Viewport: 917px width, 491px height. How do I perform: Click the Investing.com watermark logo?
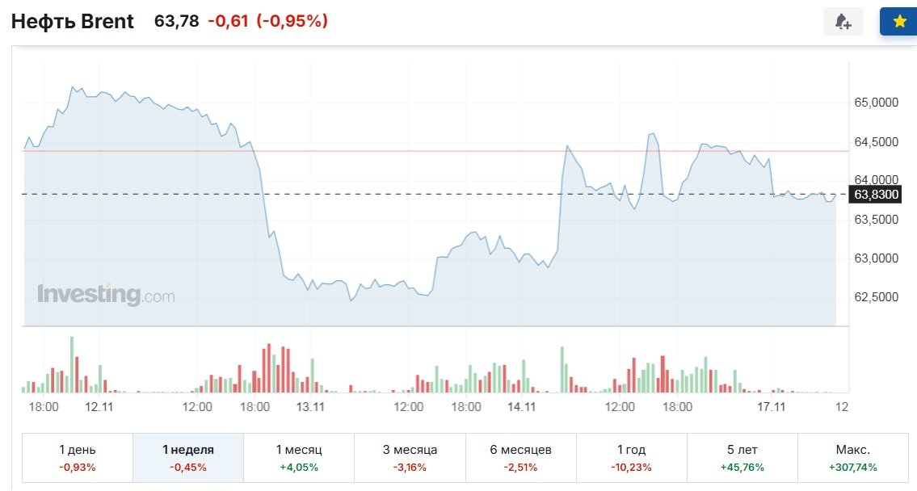pos(106,295)
